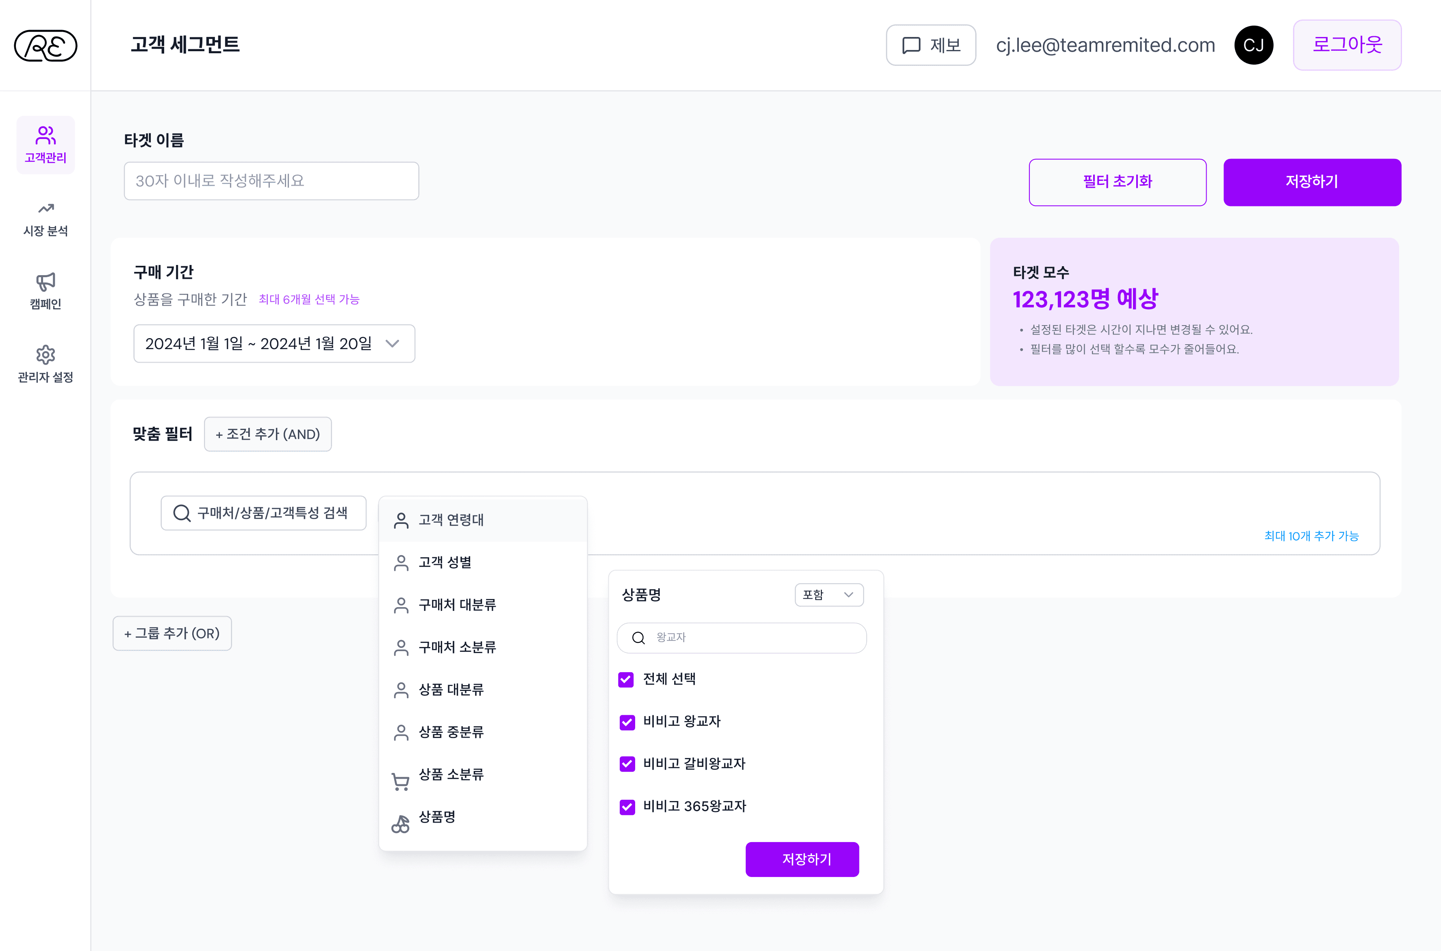Uncheck the 전체 선택 checkbox
The image size is (1441, 951).
(626, 679)
